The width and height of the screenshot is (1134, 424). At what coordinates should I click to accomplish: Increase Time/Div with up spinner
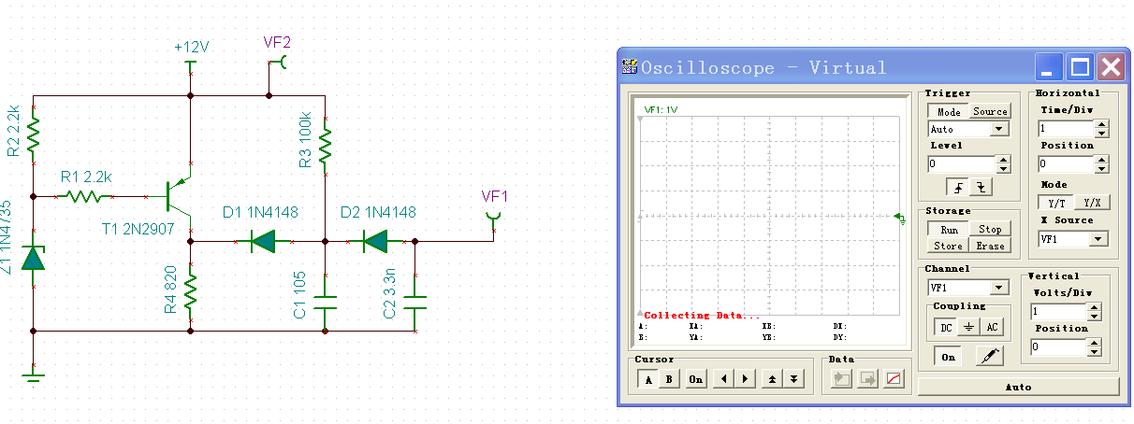[x=1101, y=124]
